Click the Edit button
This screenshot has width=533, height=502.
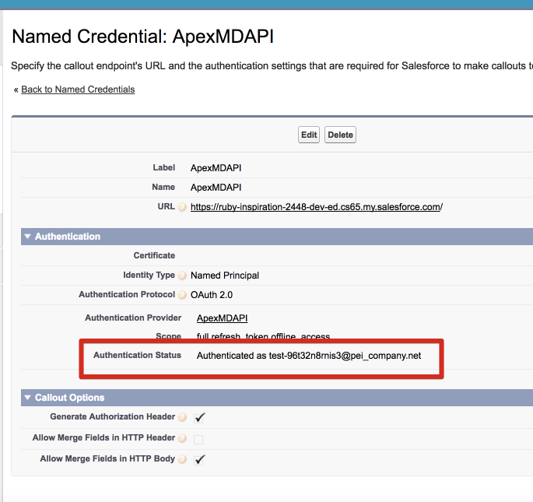pyautogui.click(x=309, y=135)
